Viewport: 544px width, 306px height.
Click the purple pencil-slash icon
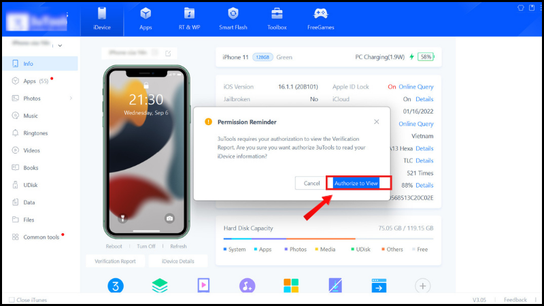(x=335, y=286)
